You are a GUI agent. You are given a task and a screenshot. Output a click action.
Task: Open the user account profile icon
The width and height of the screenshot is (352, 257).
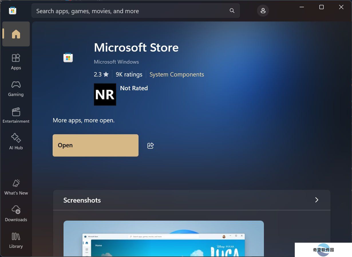(263, 11)
